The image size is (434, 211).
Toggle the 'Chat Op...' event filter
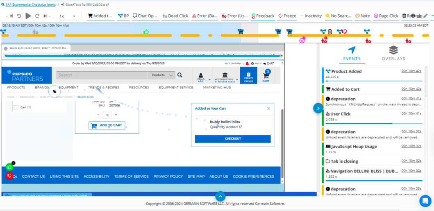coord(145,16)
